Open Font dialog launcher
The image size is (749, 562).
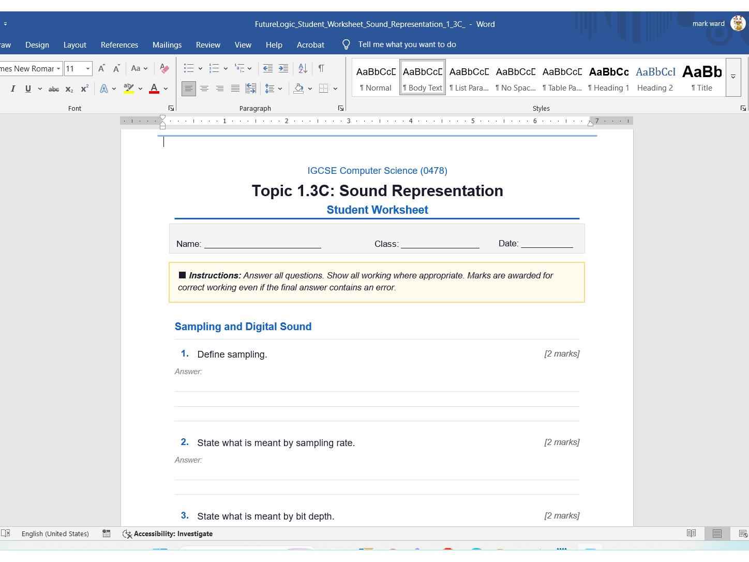point(171,108)
